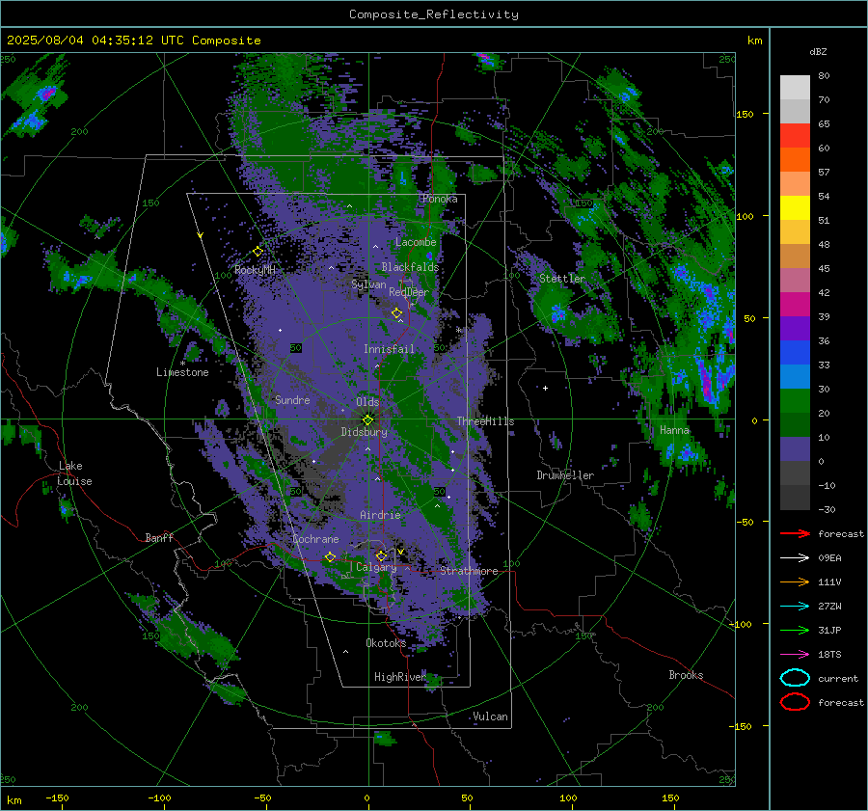Screen dimensions: 868x811
Task: Click the 18TS legend label
Action: click(829, 655)
